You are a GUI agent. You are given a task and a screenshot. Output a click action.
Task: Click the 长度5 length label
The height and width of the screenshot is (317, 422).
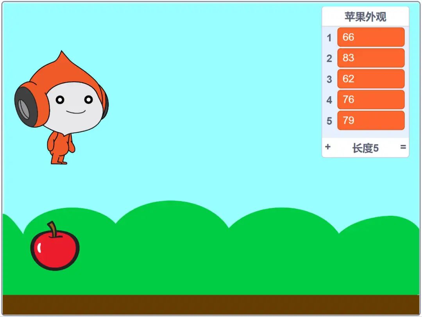pyautogui.click(x=365, y=148)
